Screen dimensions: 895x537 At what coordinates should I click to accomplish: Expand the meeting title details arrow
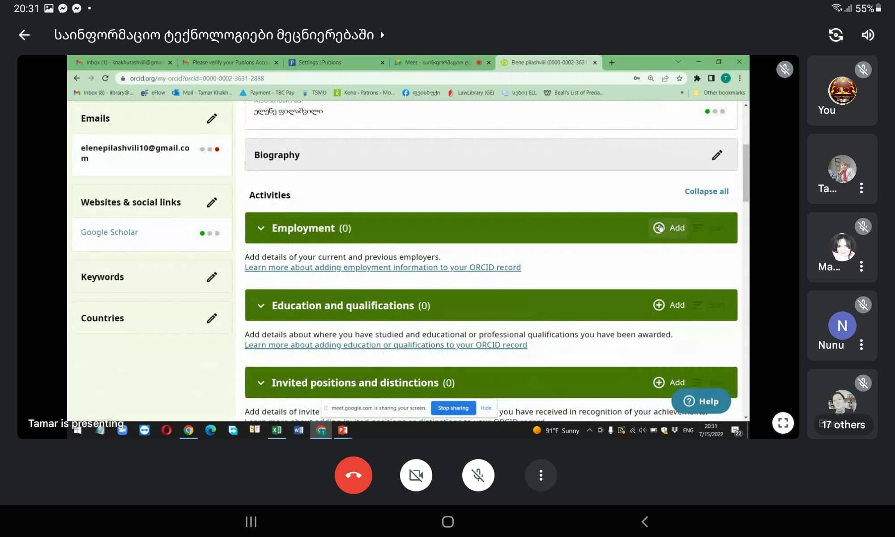382,35
